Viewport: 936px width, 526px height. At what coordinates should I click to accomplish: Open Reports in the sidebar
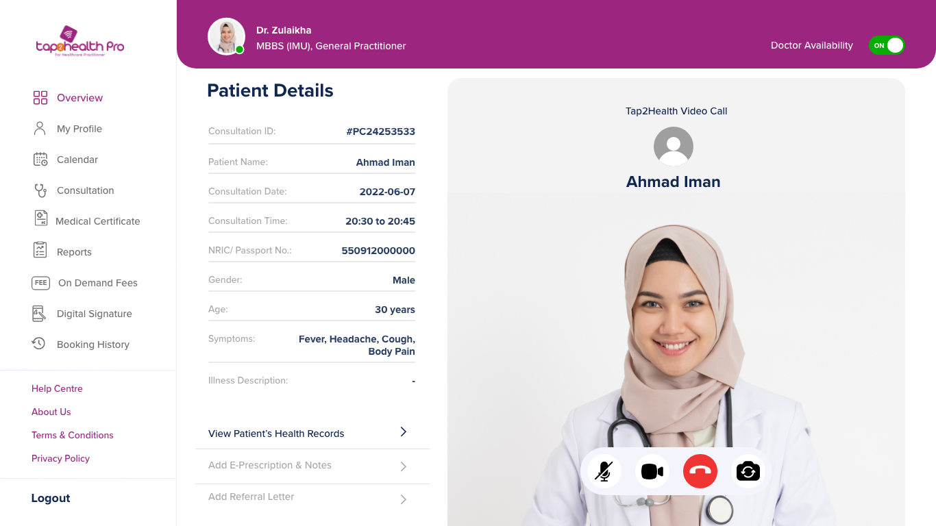point(74,252)
